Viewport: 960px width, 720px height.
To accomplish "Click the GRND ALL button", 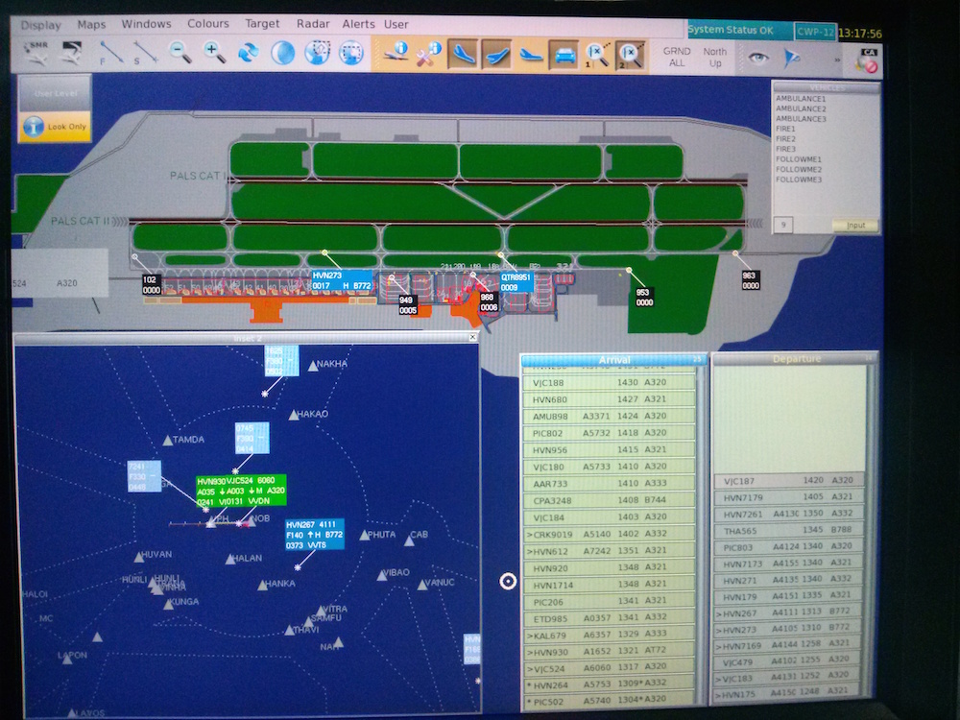I will 677,57.
